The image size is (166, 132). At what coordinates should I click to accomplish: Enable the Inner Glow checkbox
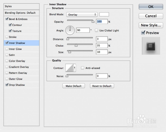(x=7, y=49)
